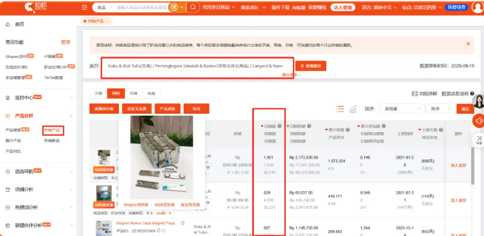Screen dimensions: 484x236
Task: Click the 导出 export button
Action: (x=196, y=109)
